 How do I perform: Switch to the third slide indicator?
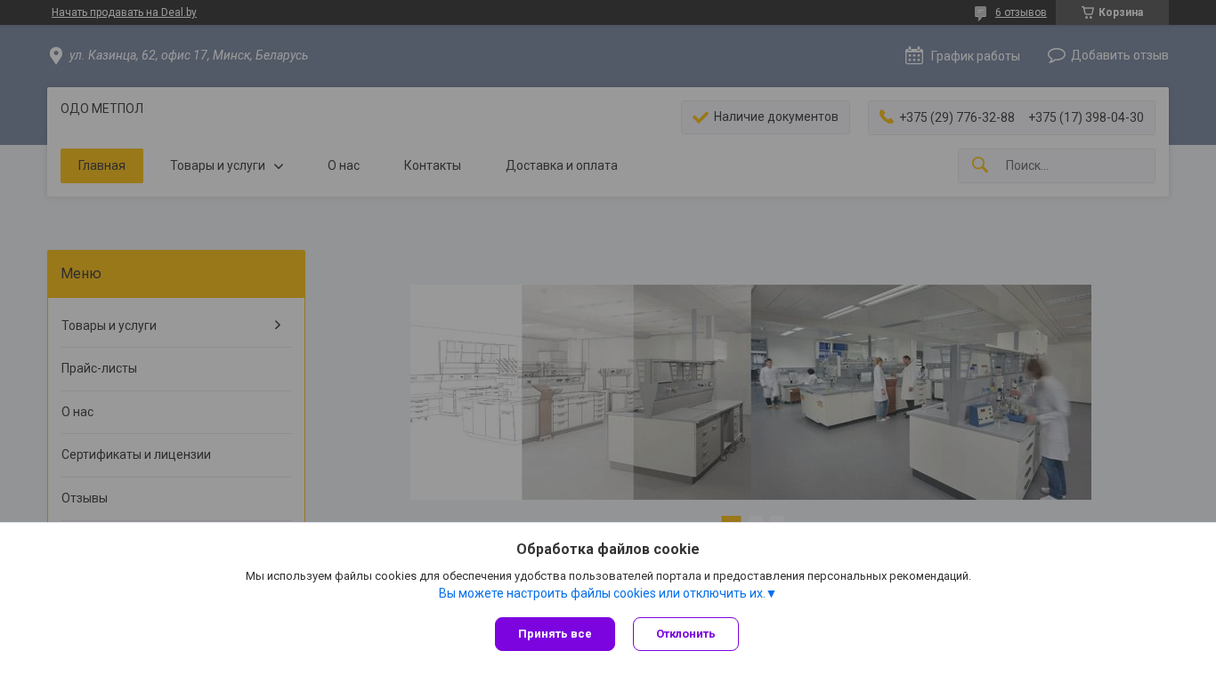tap(776, 518)
